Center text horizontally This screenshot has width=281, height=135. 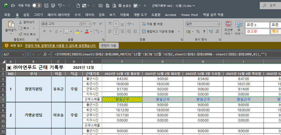pyautogui.click(x=116, y=31)
